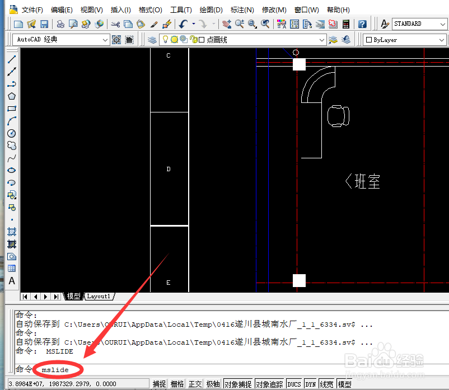449x390 pixels.
Task: Open the 修改(M) menu
Action: pyautogui.click(x=274, y=10)
